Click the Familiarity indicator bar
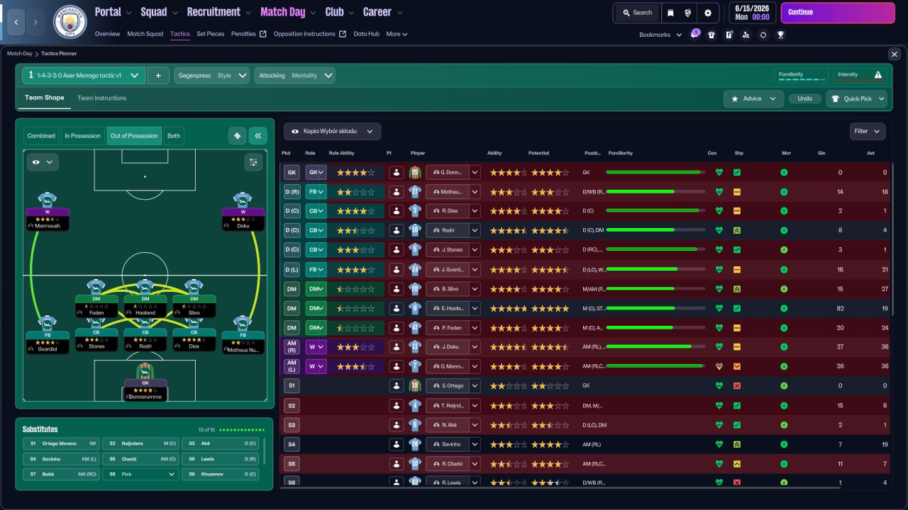Image resolution: width=908 pixels, height=510 pixels. (802, 76)
